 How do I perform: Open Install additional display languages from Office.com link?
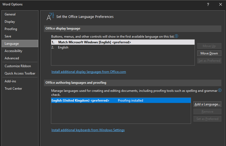(x=89, y=72)
